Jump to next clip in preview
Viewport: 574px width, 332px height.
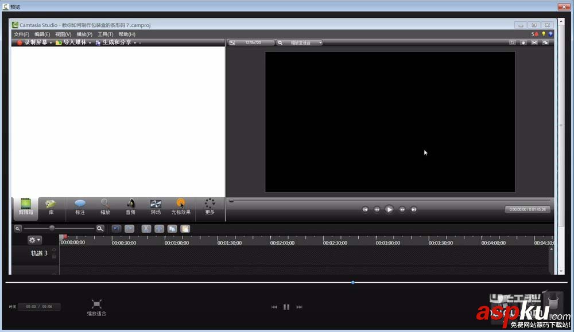coord(414,209)
